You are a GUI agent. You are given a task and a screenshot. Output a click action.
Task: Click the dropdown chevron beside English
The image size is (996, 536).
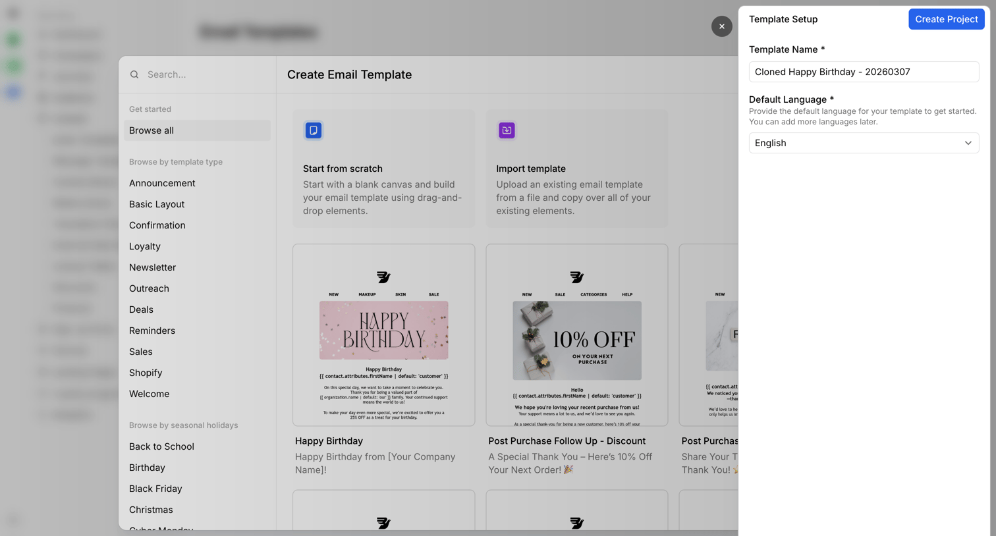tap(968, 143)
